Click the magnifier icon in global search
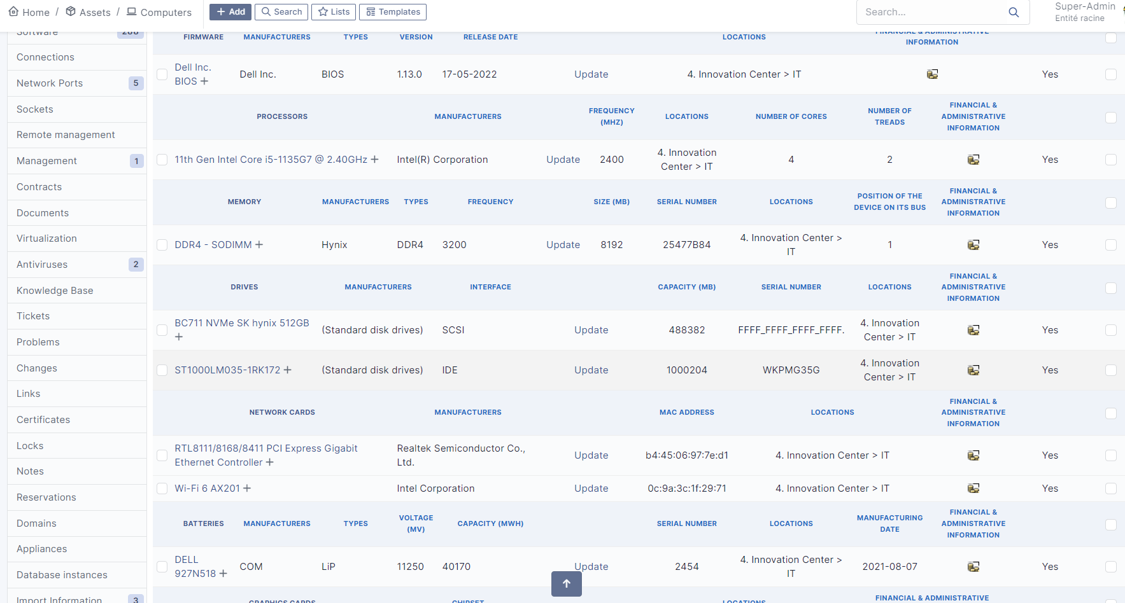1125x603 pixels. [1014, 12]
